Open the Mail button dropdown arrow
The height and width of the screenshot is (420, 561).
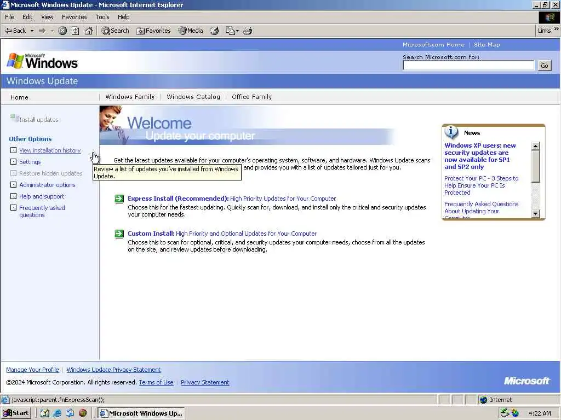(x=238, y=31)
